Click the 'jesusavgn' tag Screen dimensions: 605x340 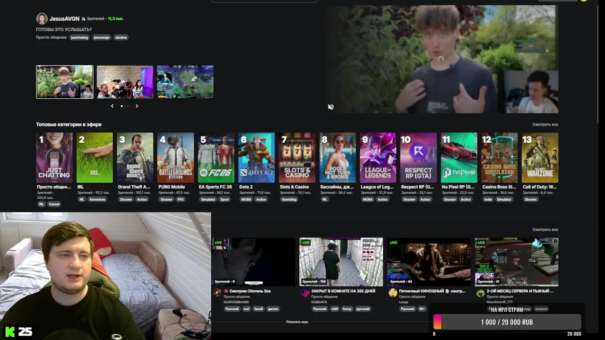[x=101, y=37]
